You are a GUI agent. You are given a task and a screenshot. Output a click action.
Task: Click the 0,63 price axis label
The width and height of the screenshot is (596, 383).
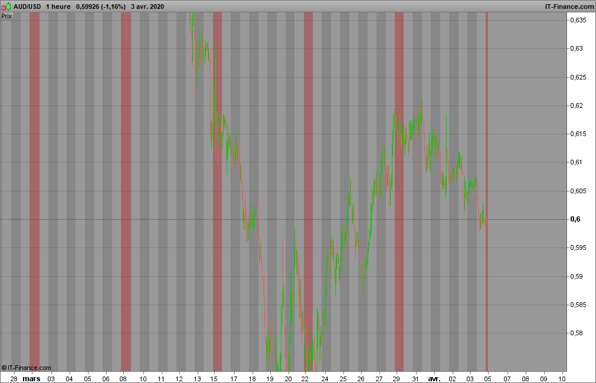pyautogui.click(x=577, y=48)
